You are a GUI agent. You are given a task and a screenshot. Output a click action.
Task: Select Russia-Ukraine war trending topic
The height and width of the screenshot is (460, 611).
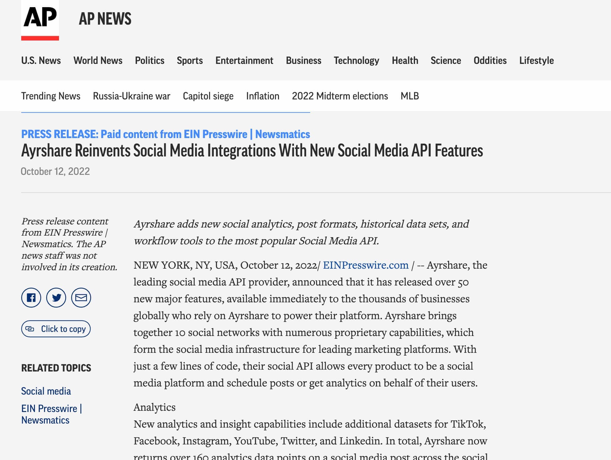(x=132, y=96)
